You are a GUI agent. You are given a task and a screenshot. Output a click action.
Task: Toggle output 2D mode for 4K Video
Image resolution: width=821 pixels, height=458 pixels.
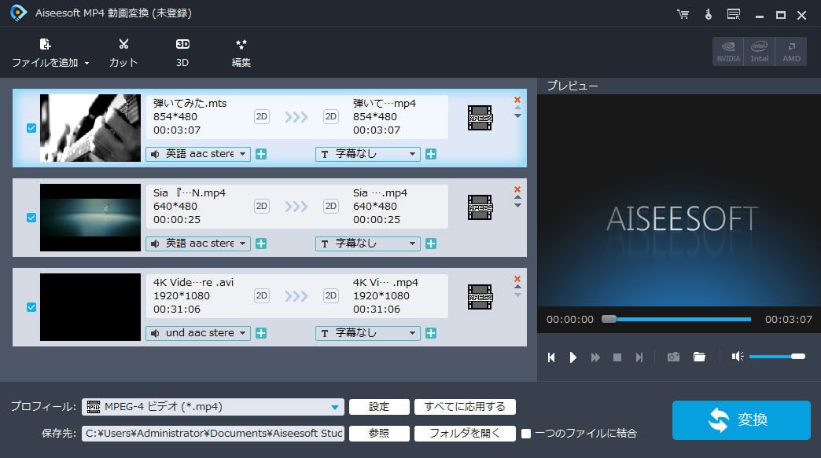330,295
